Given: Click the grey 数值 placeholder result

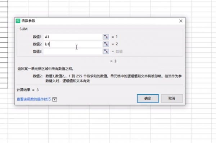Looking at the screenshot, I should (x=119, y=52).
